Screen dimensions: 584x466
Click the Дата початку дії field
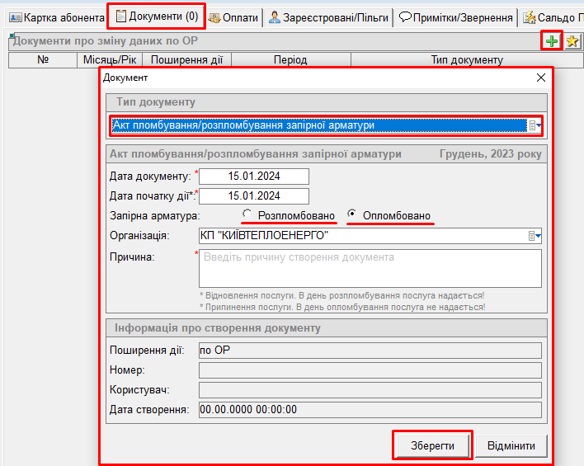tap(254, 196)
